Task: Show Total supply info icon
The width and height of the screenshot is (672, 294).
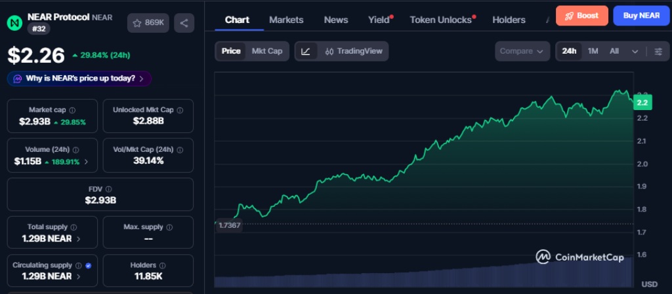Action: tap(73, 227)
